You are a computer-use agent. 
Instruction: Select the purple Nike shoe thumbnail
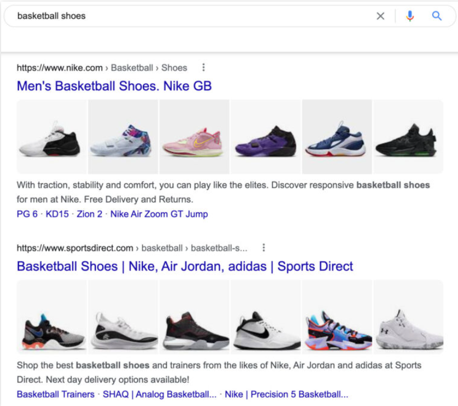coord(266,137)
